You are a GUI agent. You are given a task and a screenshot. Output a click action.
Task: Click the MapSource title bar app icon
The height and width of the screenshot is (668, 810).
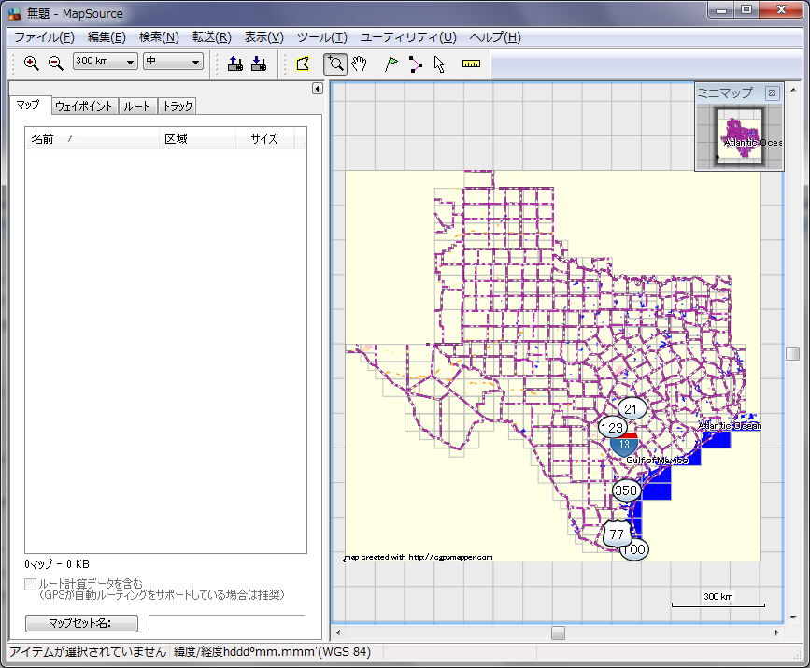coord(14,13)
